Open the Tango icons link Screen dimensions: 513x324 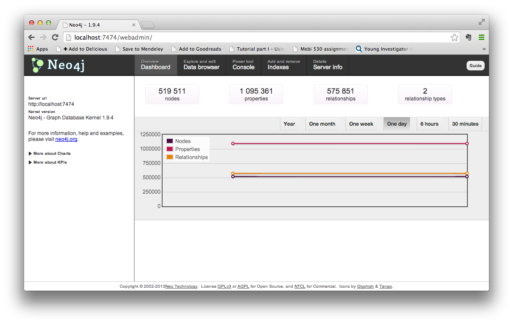click(x=385, y=286)
